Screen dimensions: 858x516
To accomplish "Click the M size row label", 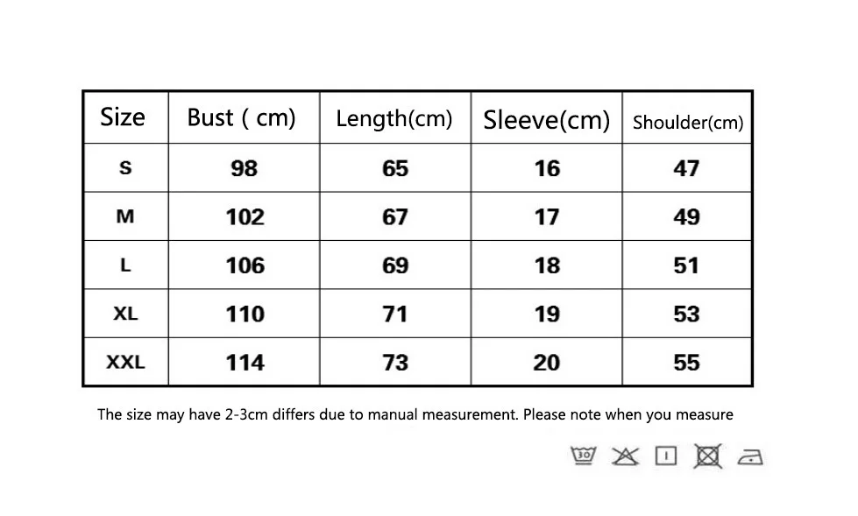I will (x=125, y=216).
